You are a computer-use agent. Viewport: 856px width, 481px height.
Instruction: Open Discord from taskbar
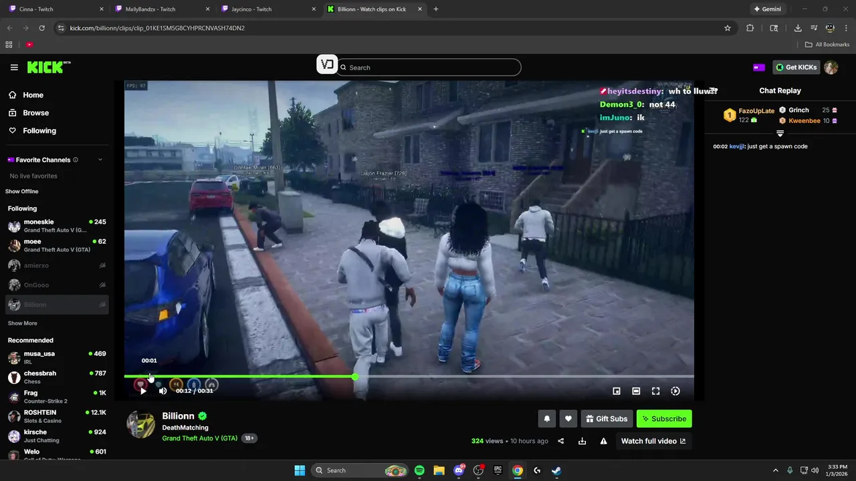click(x=459, y=470)
